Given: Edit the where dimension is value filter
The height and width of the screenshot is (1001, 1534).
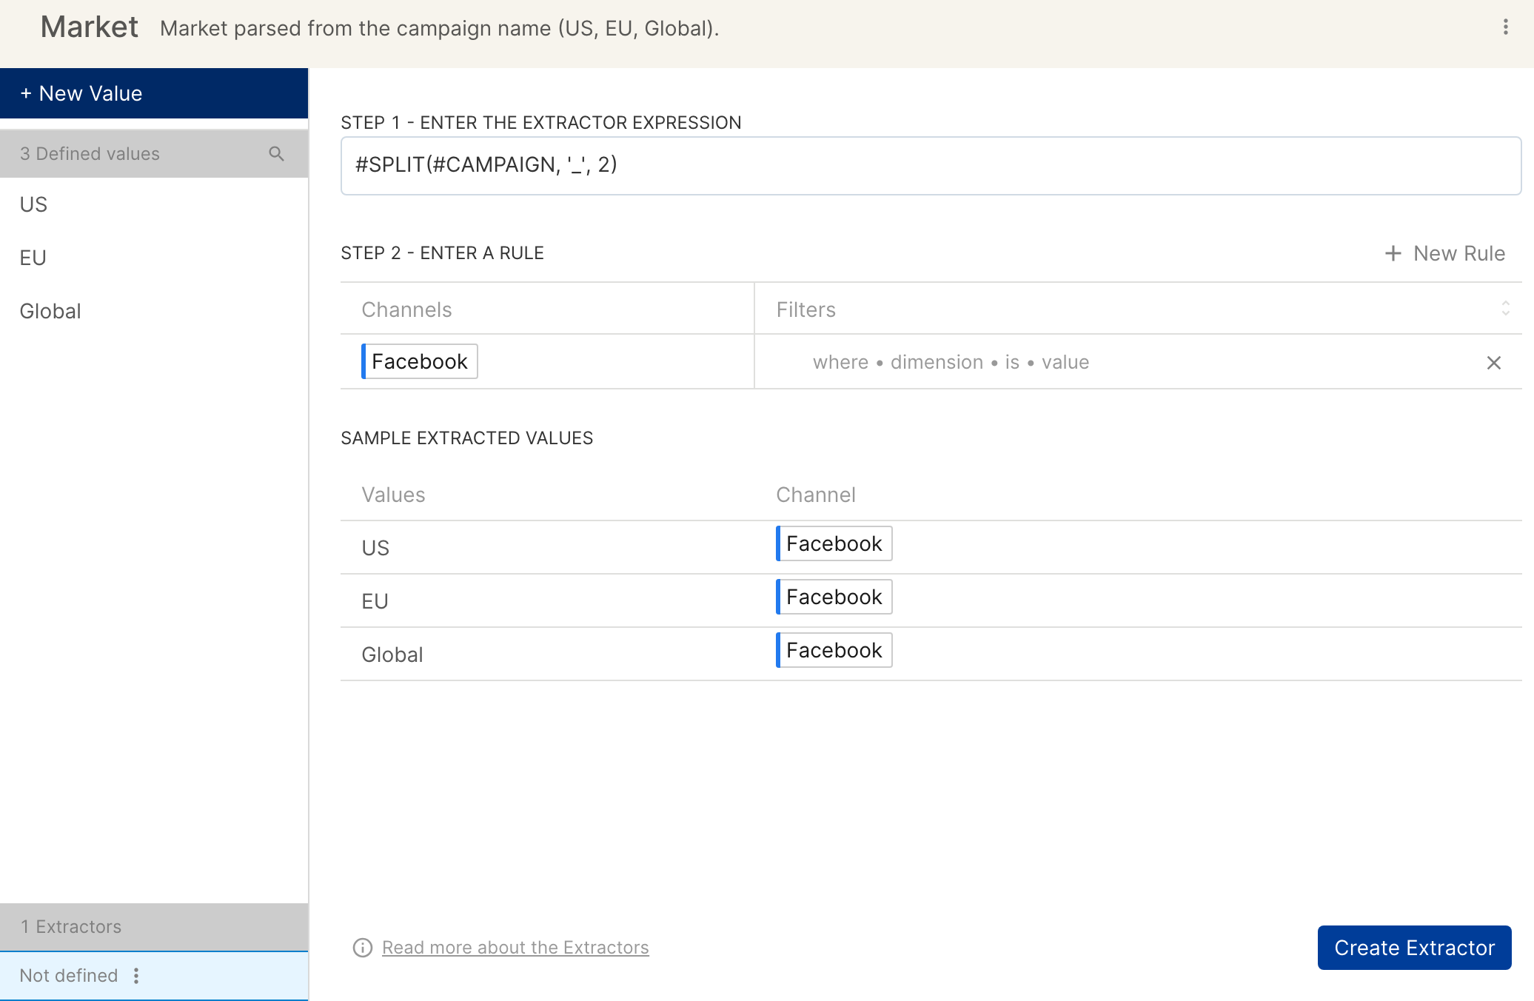Looking at the screenshot, I should click(x=951, y=362).
